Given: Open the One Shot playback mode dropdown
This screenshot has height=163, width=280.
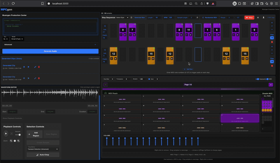Looking at the screenshot, I should coord(108,79).
